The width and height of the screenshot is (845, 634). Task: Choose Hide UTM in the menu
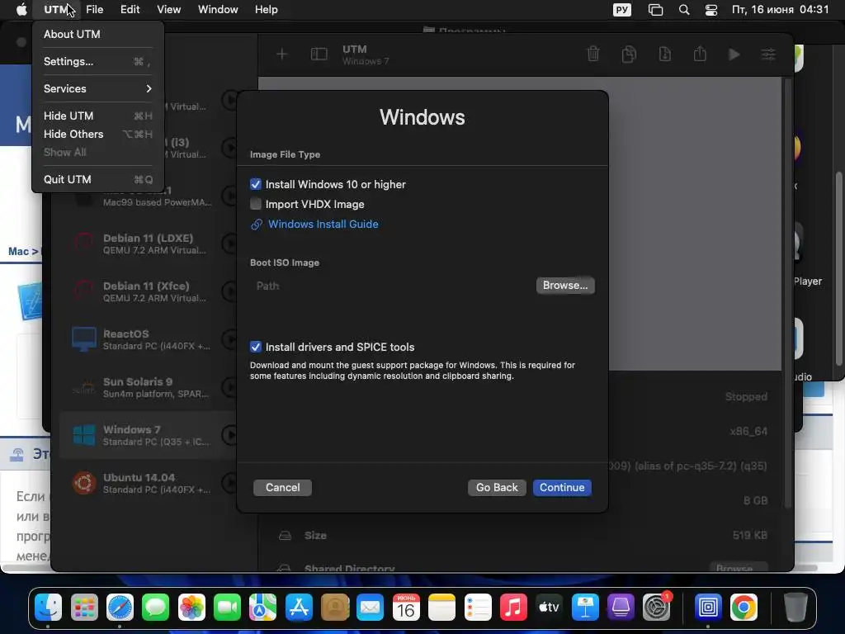(97, 116)
